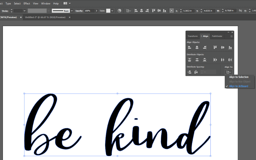Toggle constrain width and height proportions link

point(240,10)
